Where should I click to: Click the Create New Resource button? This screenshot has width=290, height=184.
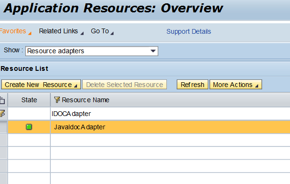(41, 85)
